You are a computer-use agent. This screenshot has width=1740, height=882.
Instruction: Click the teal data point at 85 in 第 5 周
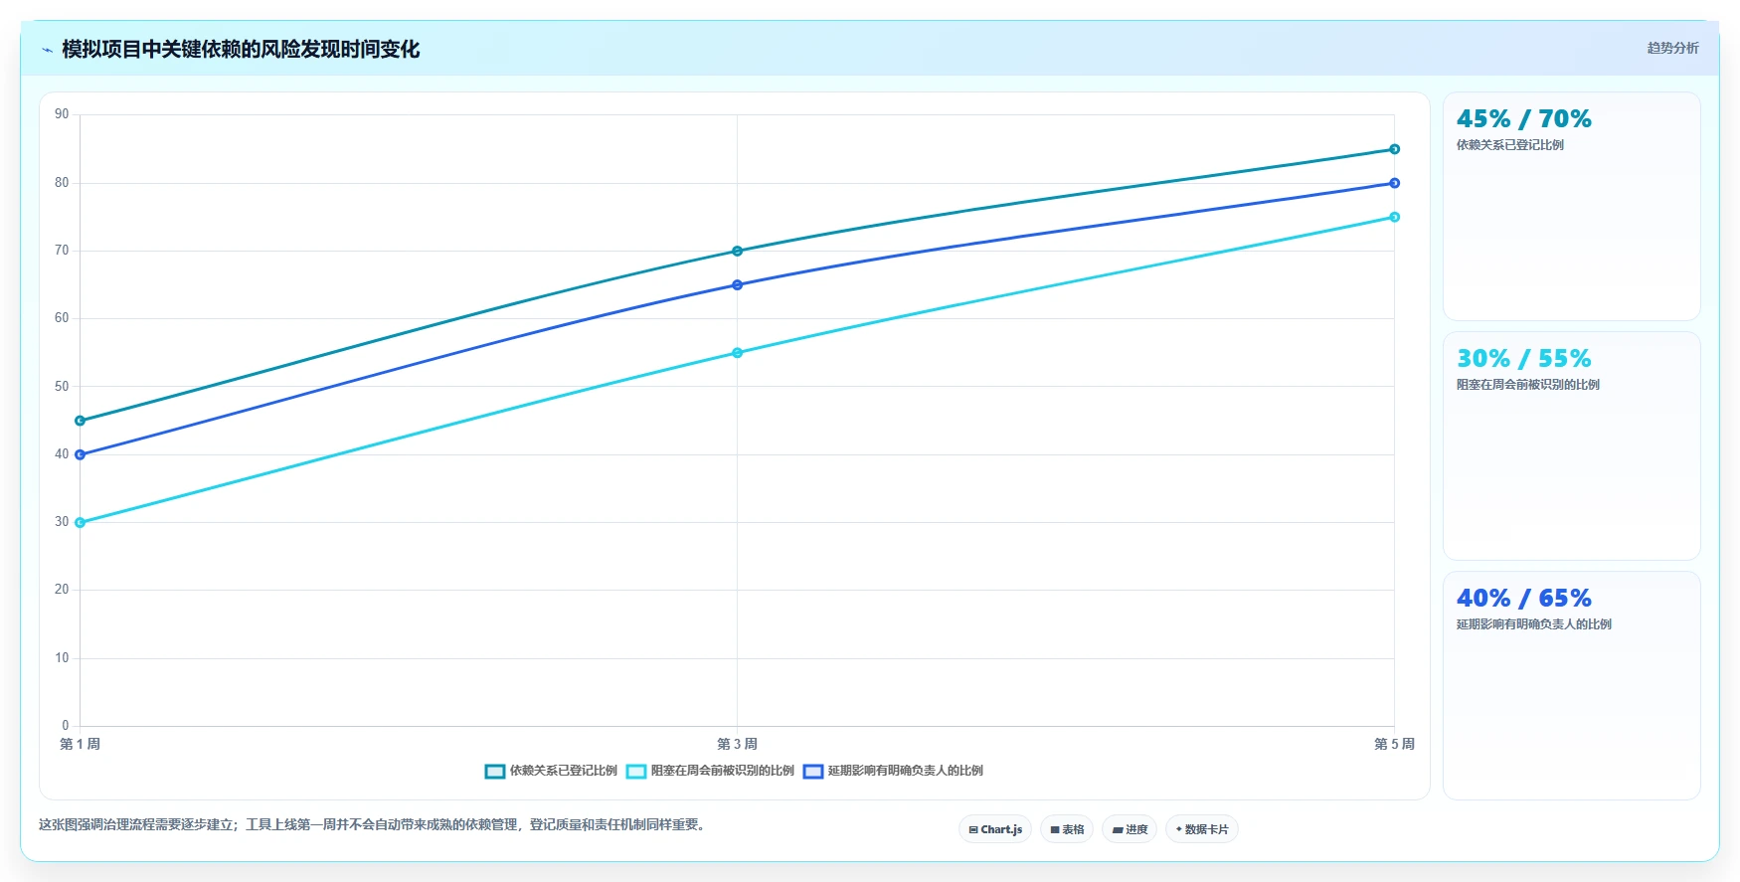pos(1394,149)
